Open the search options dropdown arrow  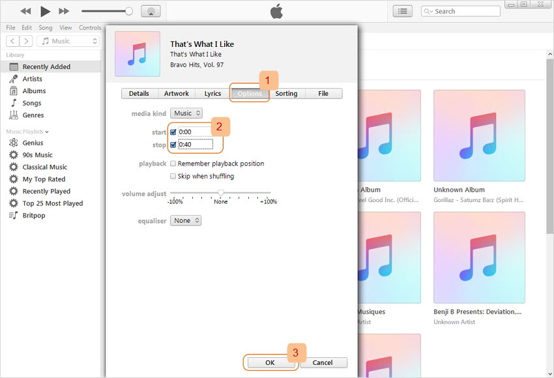coord(431,12)
